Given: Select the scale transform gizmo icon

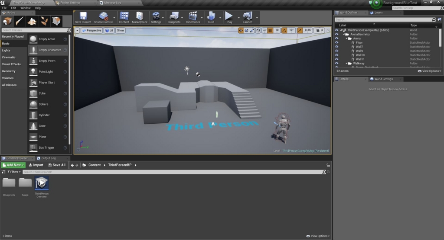Looking at the screenshot, I should (252, 30).
